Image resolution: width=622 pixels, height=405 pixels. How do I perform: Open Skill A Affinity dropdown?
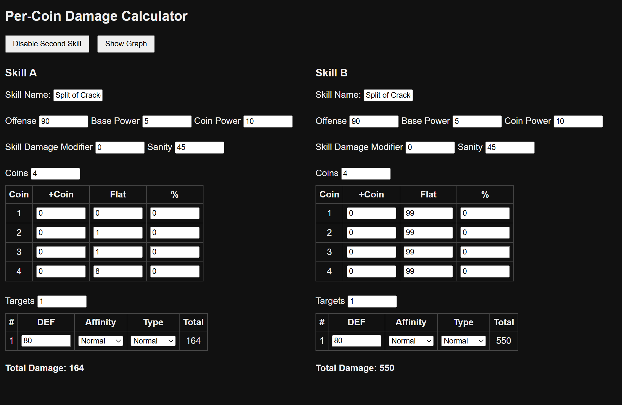(100, 341)
